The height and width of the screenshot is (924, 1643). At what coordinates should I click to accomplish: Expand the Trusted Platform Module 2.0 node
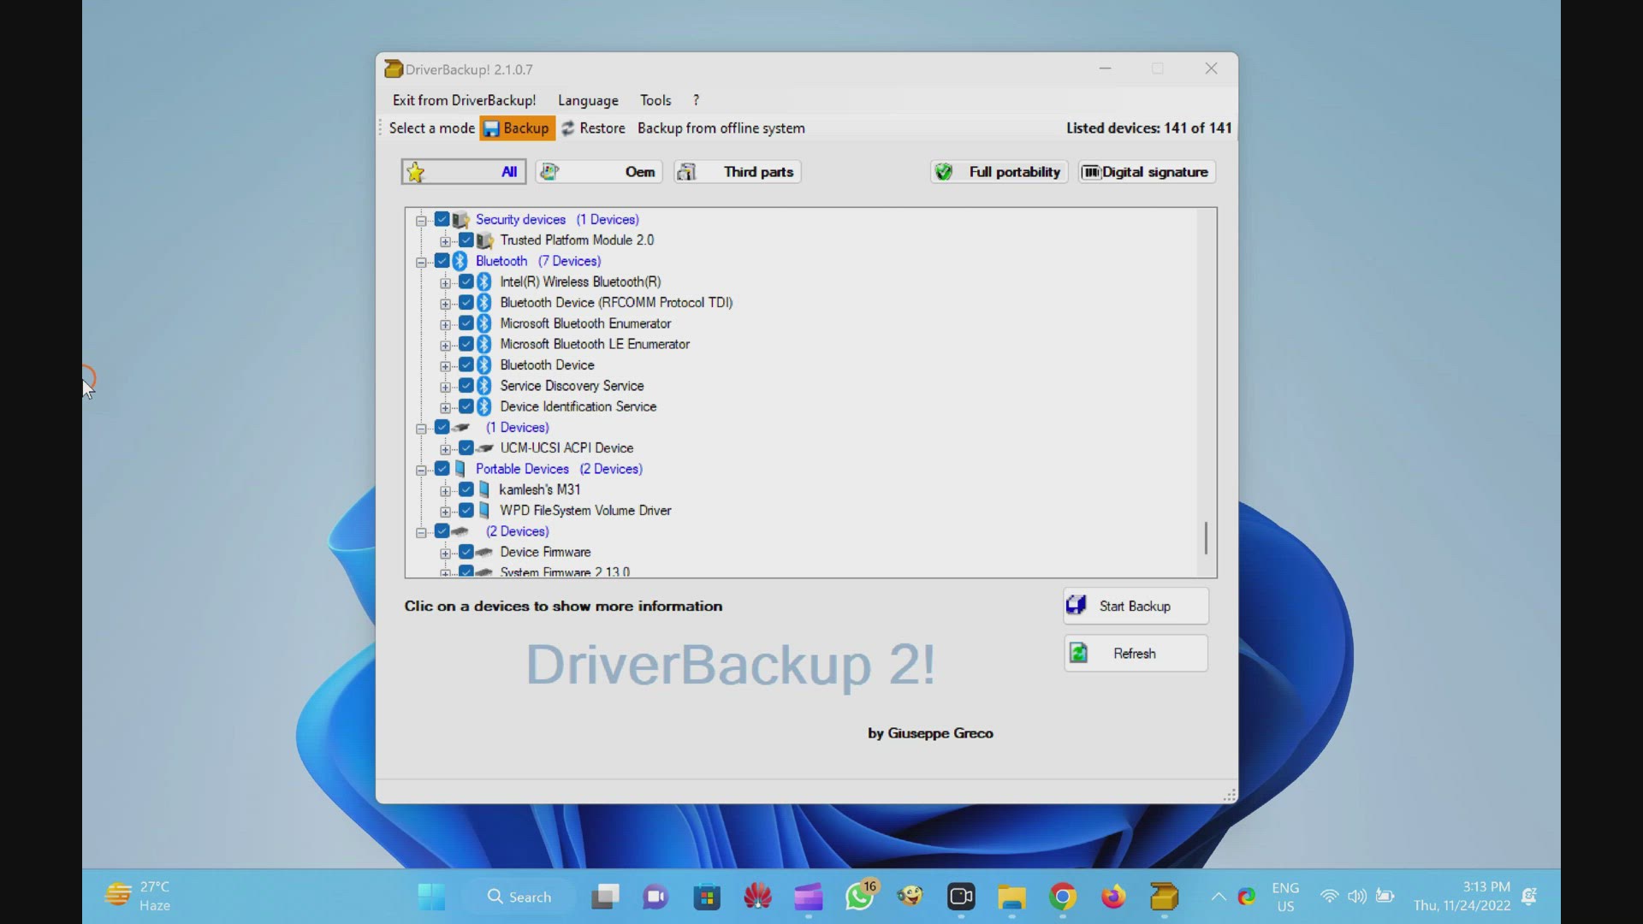[x=445, y=241]
